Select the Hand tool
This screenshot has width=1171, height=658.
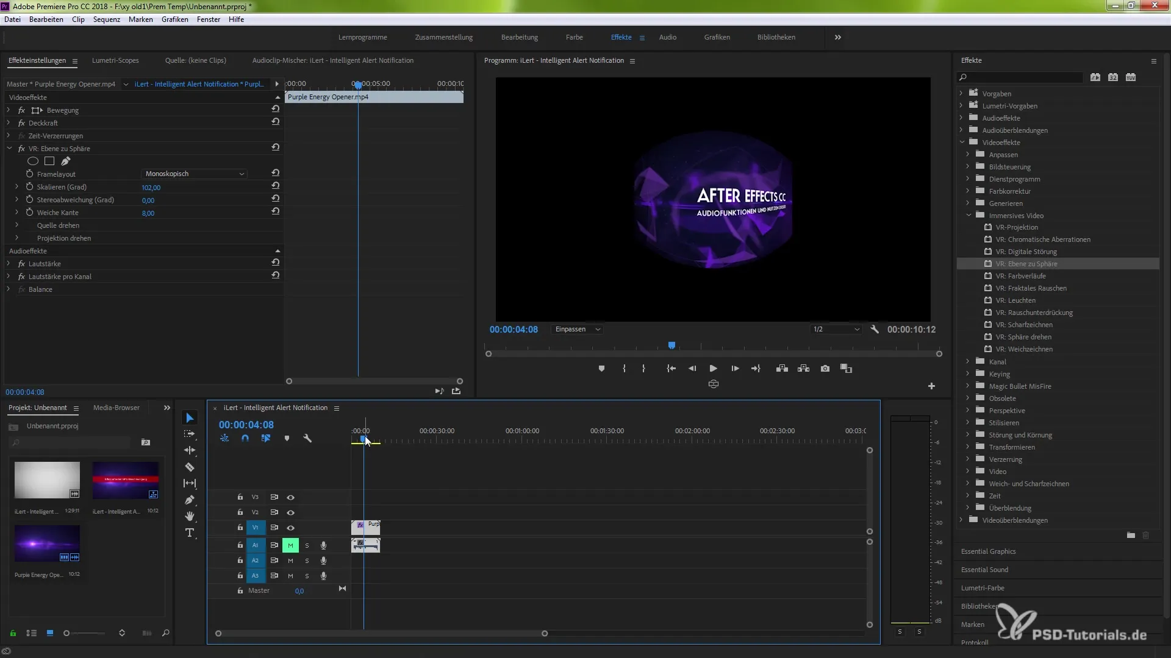(190, 516)
